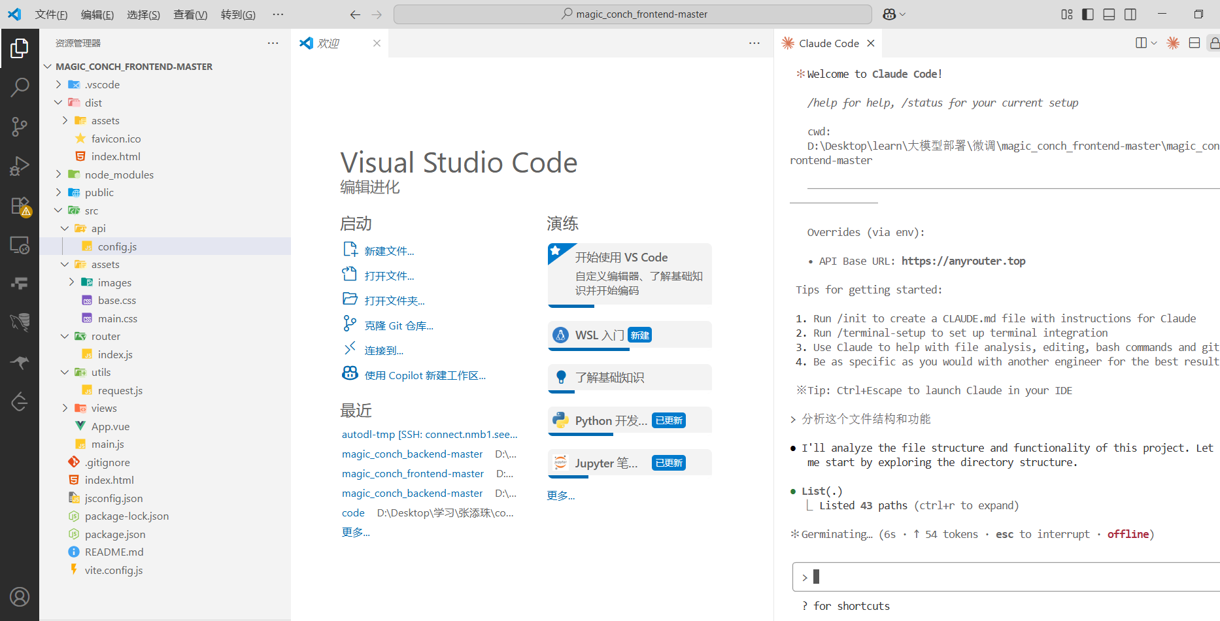
Task: Expand the images folder
Action: 72,282
